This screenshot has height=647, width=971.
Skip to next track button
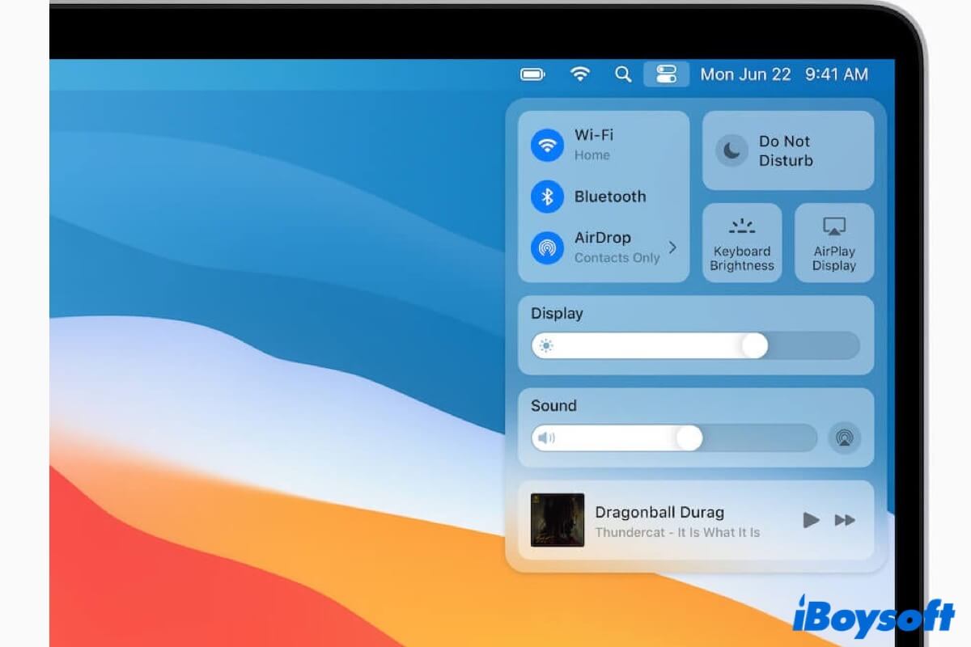845,520
